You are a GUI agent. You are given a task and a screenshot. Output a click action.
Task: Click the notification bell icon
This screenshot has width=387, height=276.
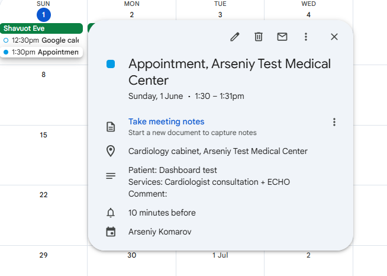[x=111, y=213]
